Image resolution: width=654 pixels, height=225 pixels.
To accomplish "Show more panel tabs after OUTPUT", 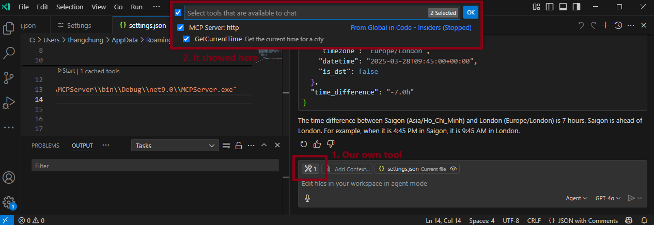I will [x=106, y=146].
